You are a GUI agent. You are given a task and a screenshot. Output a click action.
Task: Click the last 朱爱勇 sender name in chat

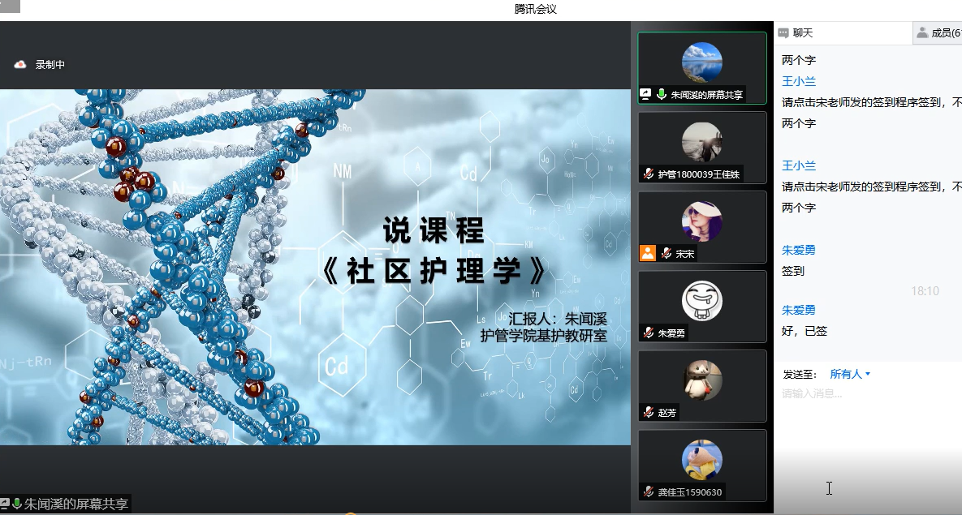(799, 310)
